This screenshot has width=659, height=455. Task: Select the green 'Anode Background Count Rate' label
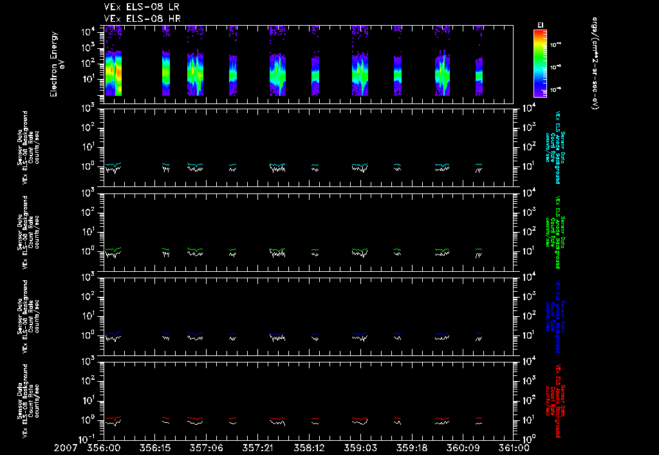click(x=555, y=232)
